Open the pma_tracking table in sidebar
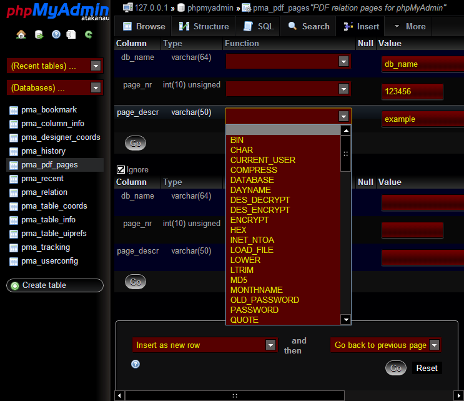Image resolution: width=464 pixels, height=401 pixels. [46, 247]
